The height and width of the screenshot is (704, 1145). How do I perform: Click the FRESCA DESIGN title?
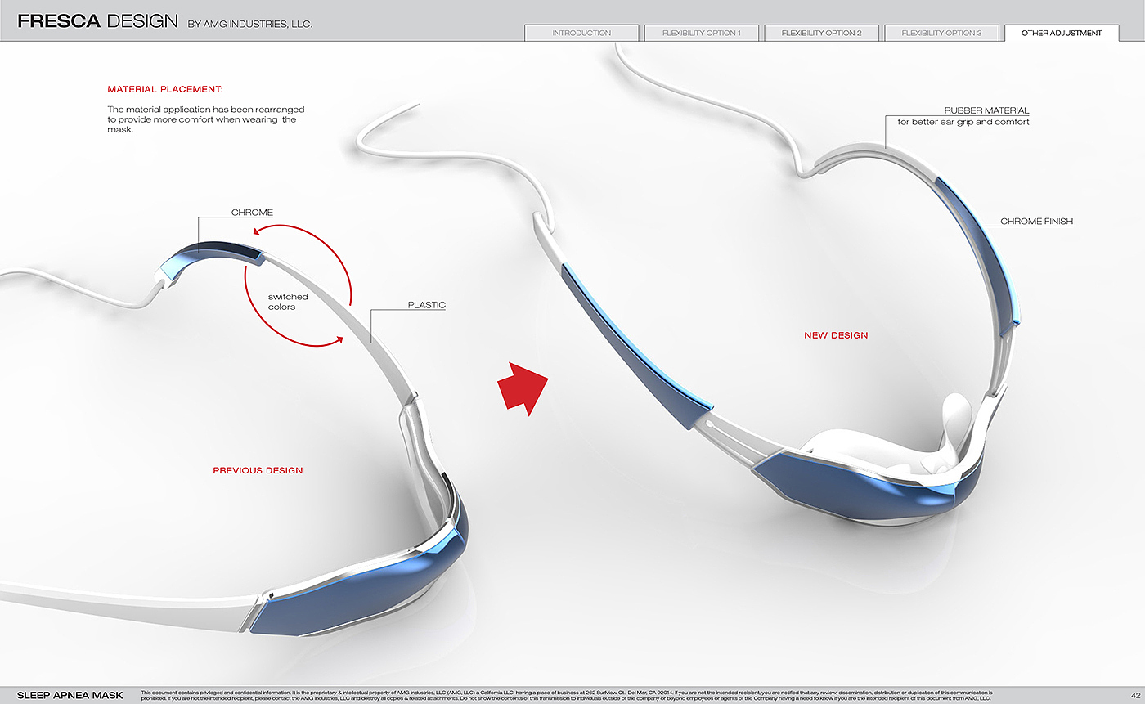pos(97,21)
